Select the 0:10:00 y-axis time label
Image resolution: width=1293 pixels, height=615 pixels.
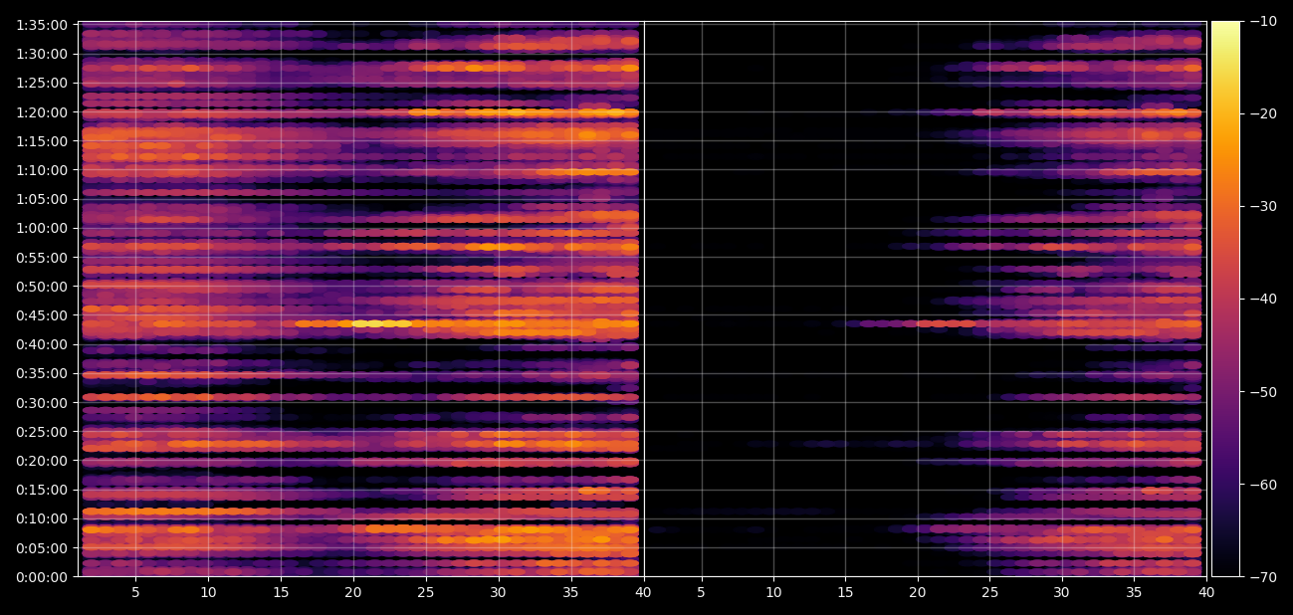coord(42,518)
